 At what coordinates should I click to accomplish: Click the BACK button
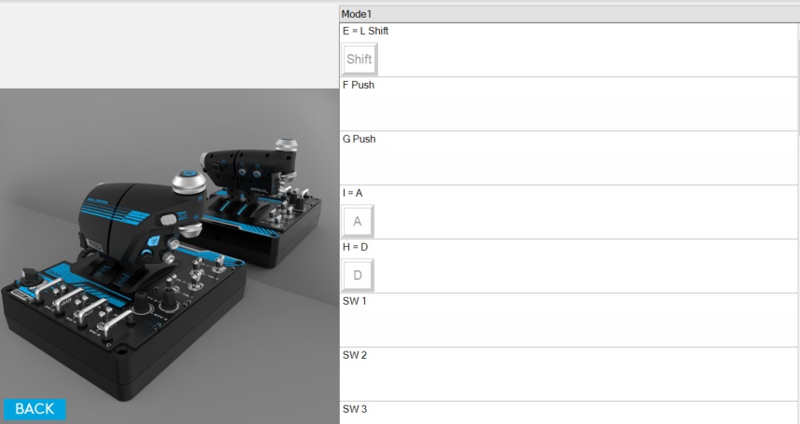[34, 409]
